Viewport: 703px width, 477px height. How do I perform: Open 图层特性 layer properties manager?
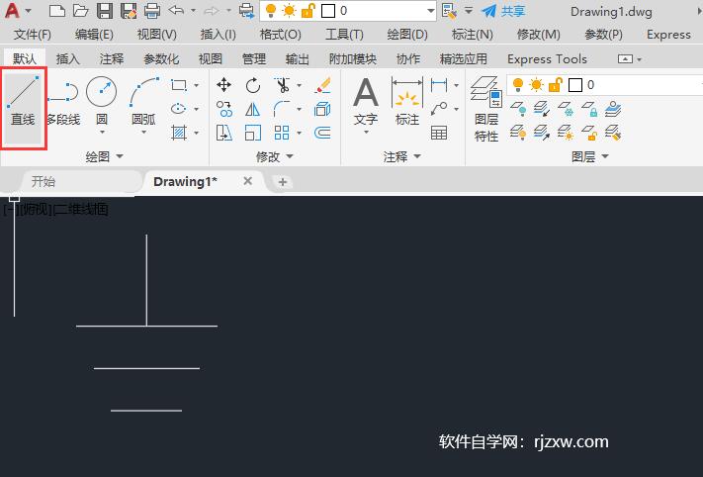(486, 109)
